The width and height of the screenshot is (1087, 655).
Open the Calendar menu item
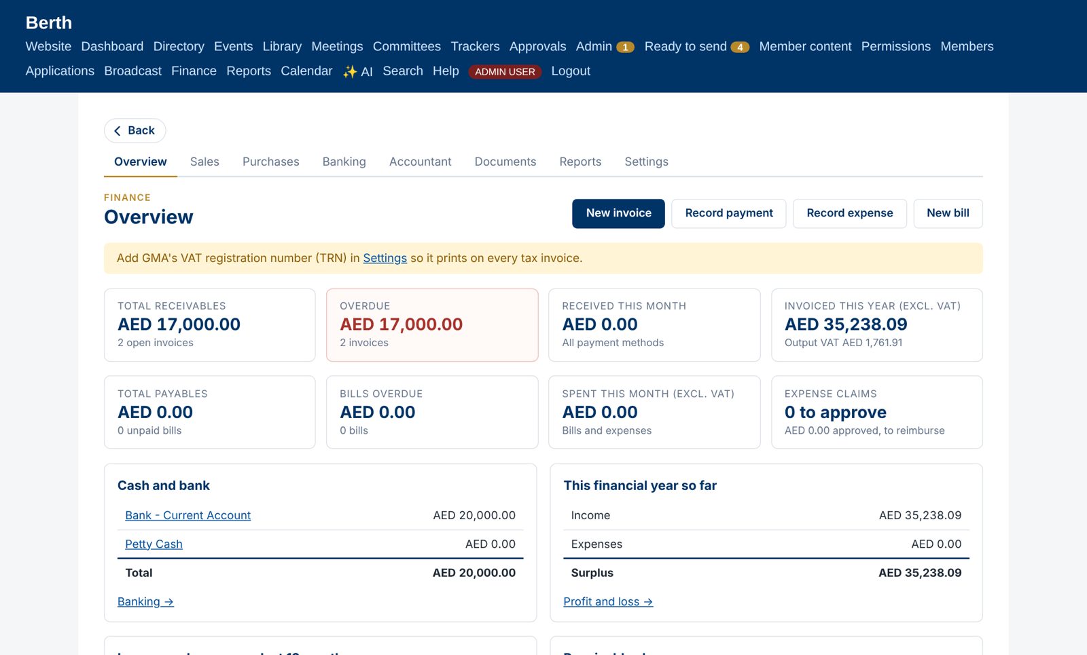306,71
